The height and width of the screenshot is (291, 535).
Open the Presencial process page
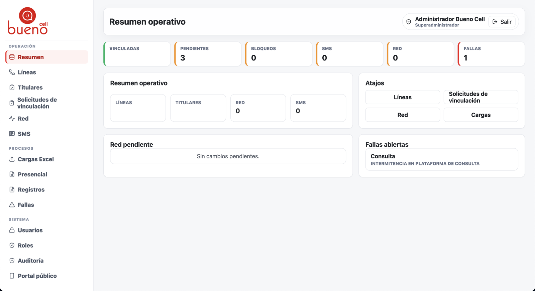point(47,174)
